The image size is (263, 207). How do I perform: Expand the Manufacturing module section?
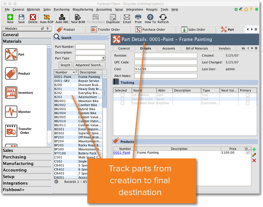point(27,164)
